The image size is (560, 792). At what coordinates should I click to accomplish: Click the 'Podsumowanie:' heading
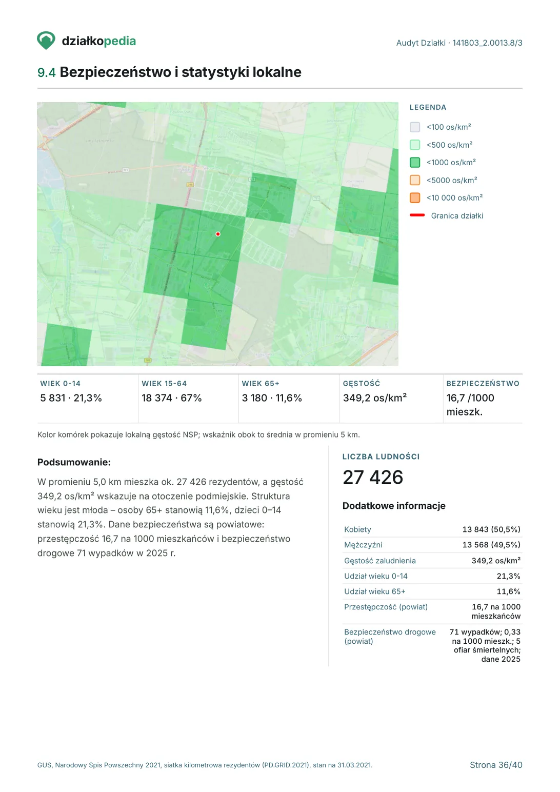tap(74, 462)
